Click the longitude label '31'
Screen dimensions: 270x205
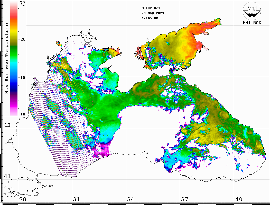point(77,199)
